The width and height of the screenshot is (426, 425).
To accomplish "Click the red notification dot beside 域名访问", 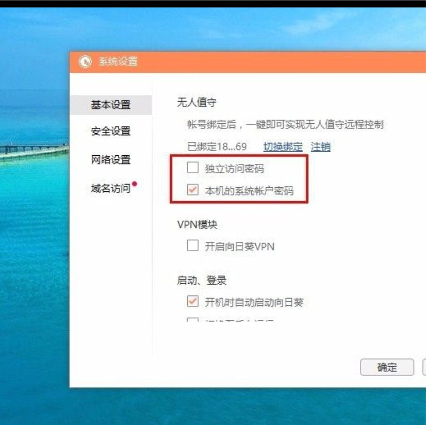I will point(134,184).
